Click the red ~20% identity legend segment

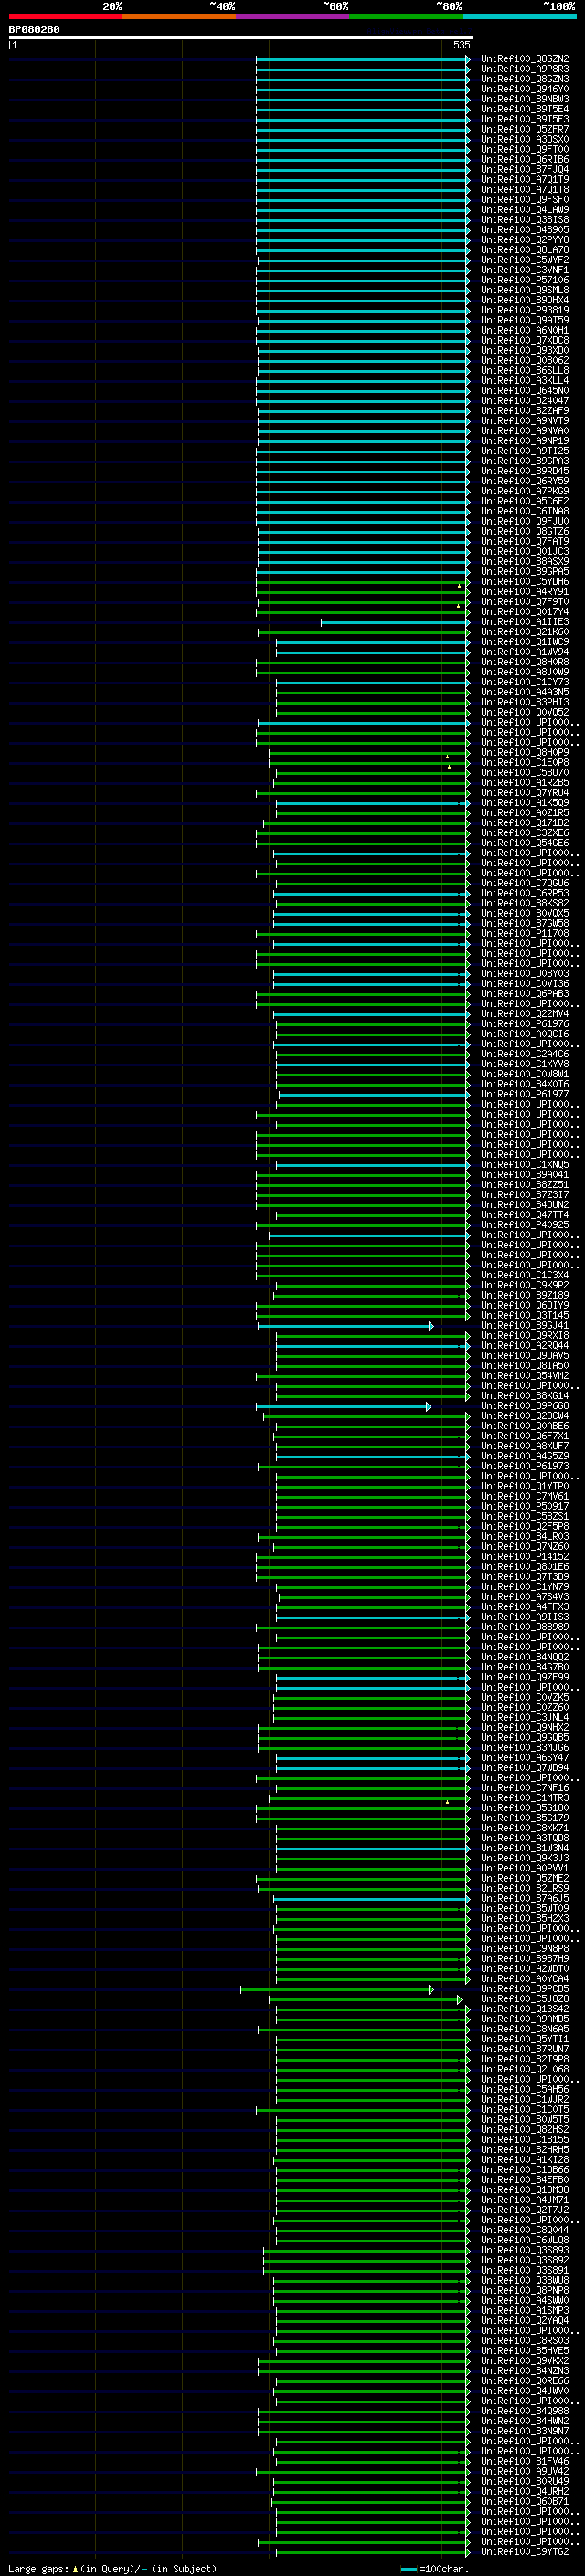[65, 16]
